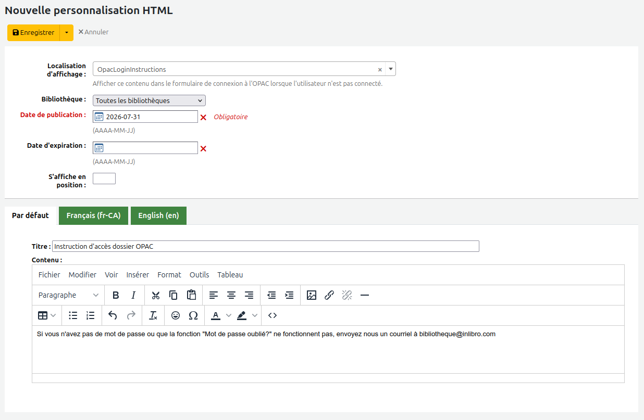Image resolution: width=644 pixels, height=420 pixels.
Task: Open the Tableau menu
Action: 230,275
